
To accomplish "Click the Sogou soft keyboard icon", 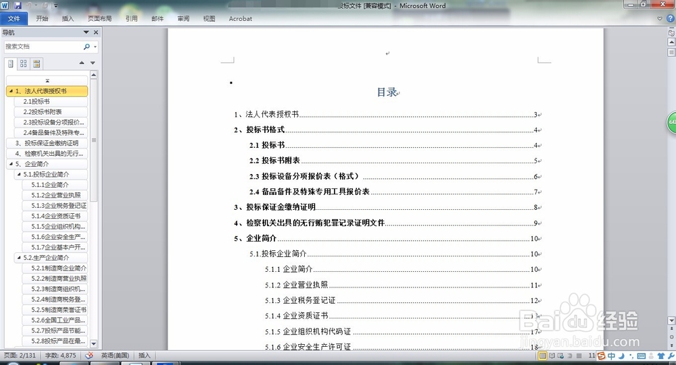I will point(642,356).
